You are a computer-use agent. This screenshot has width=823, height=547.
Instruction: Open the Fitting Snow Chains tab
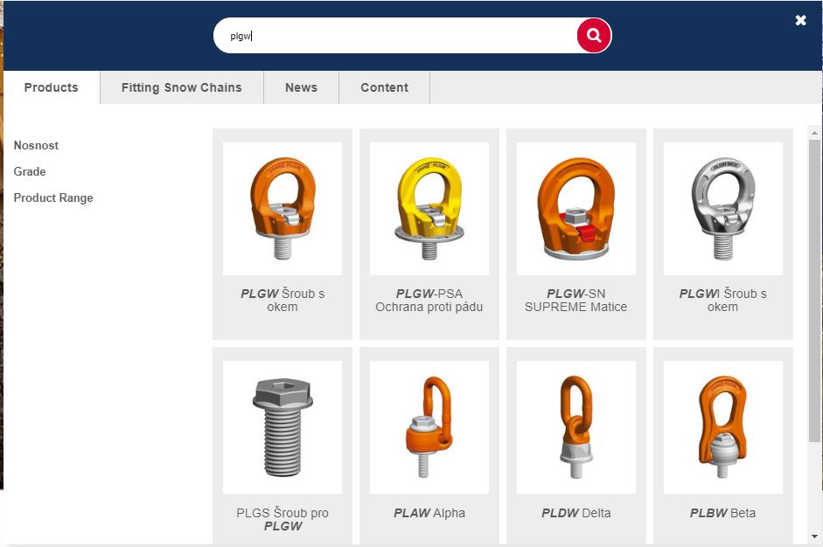pos(181,87)
